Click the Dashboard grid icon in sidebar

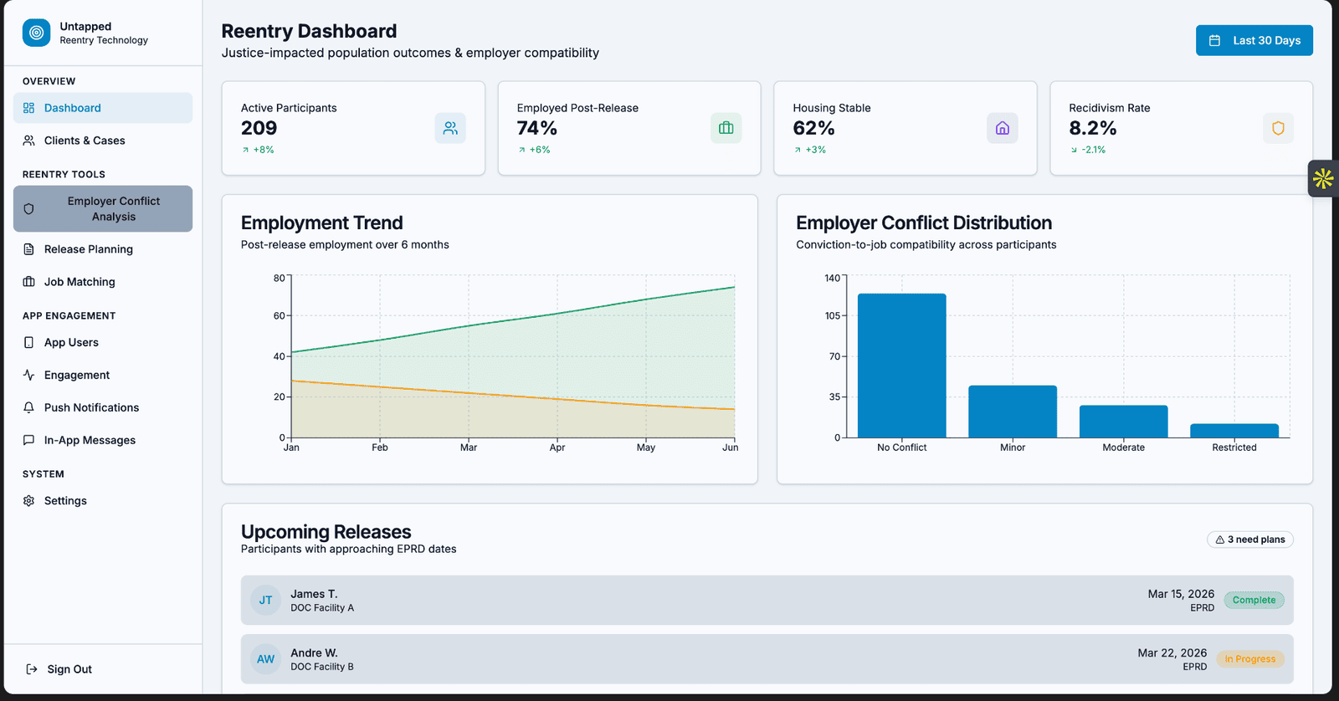click(x=28, y=108)
